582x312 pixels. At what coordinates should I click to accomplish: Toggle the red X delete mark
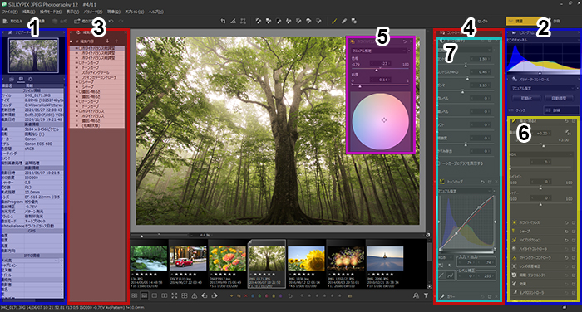[x=246, y=296]
